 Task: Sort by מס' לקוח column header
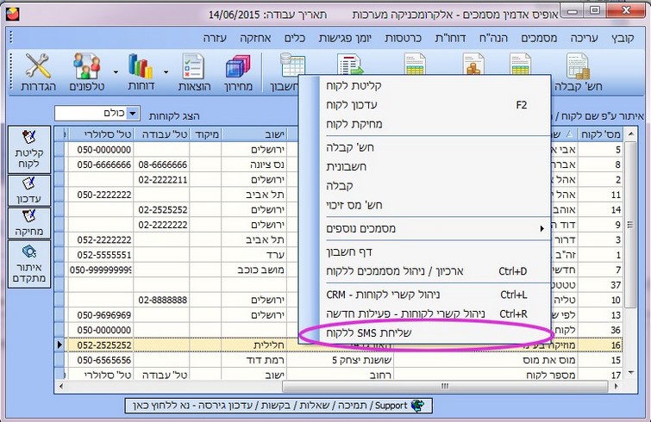coord(600,134)
